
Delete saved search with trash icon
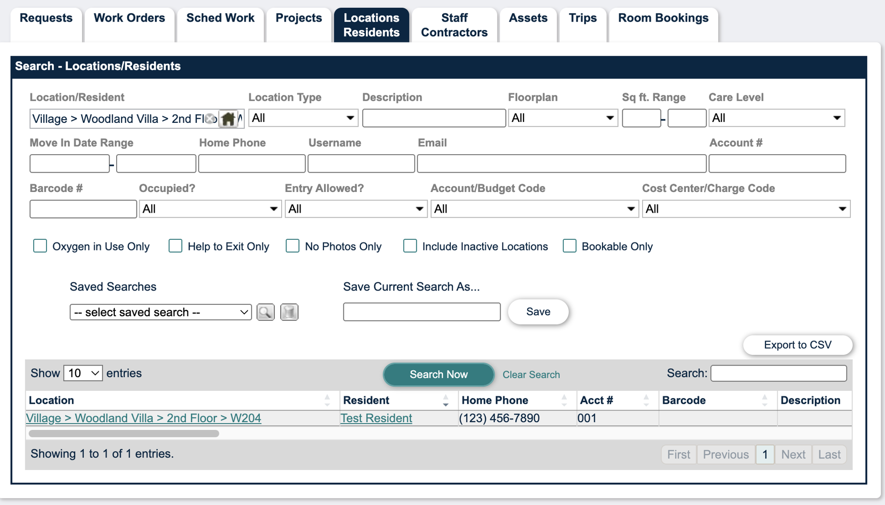289,312
